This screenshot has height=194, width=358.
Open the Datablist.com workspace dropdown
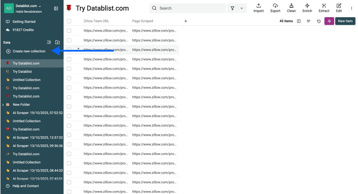pyautogui.click(x=39, y=6)
